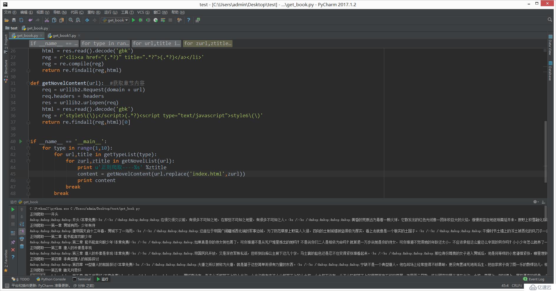
Task: Click the blue Back navigation arrow
Action: (x=87, y=20)
